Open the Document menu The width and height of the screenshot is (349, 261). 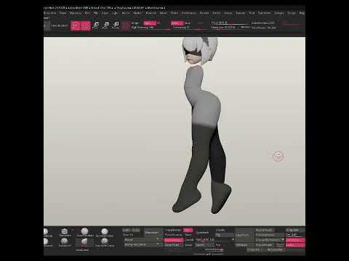pos(50,13)
